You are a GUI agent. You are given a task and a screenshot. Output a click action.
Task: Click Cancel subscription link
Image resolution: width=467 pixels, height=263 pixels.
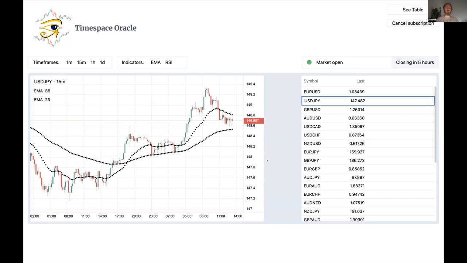click(413, 23)
